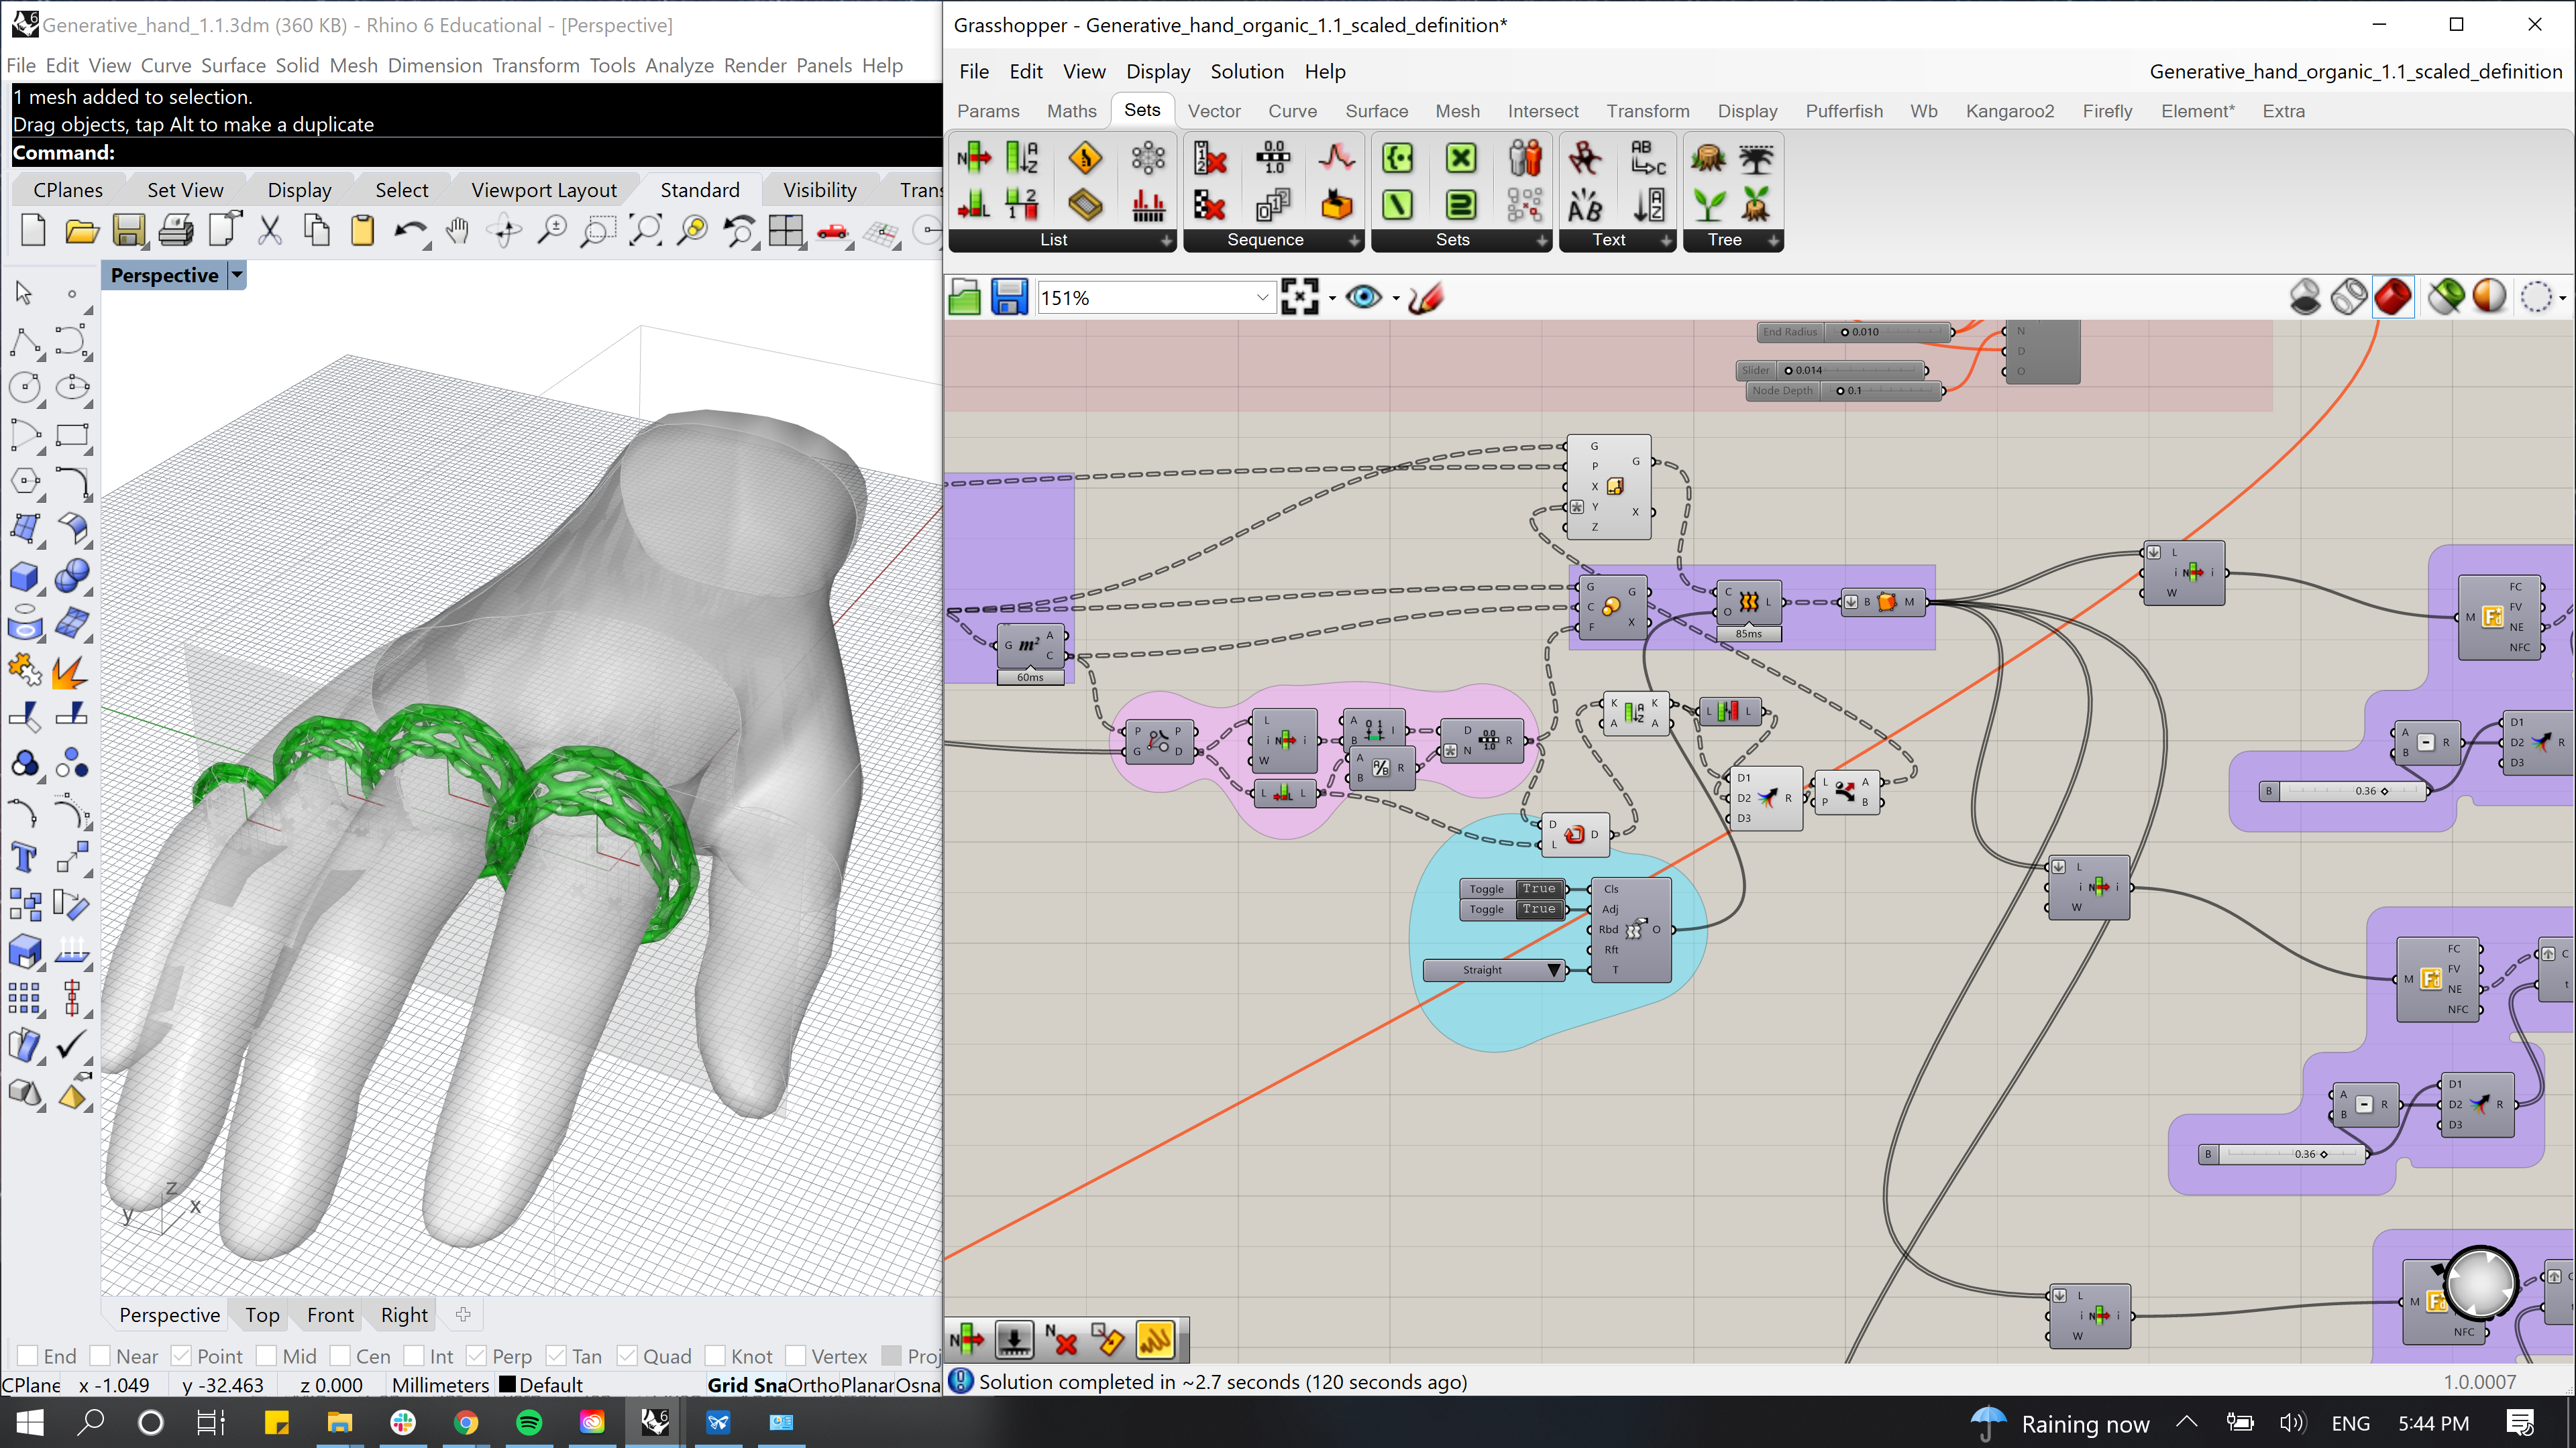Toggle the Knot osnap checkbox

coord(715,1356)
